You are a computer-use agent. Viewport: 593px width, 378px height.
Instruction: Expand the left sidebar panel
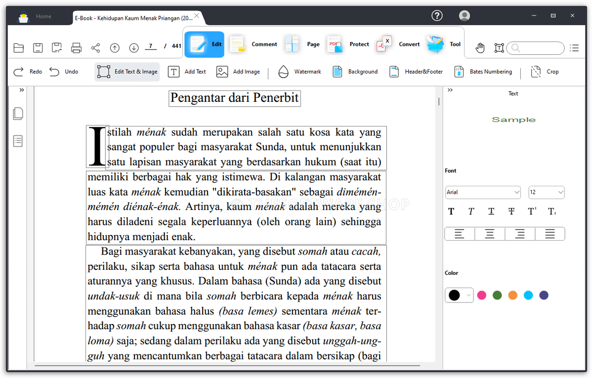(22, 90)
